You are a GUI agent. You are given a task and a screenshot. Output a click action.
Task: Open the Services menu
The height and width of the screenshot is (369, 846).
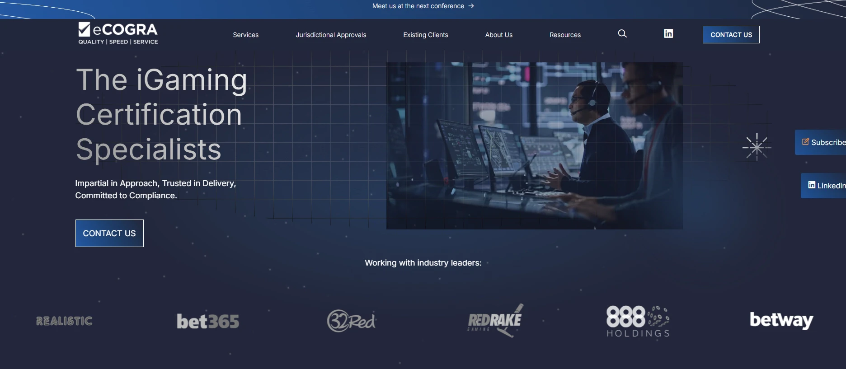[246, 35]
